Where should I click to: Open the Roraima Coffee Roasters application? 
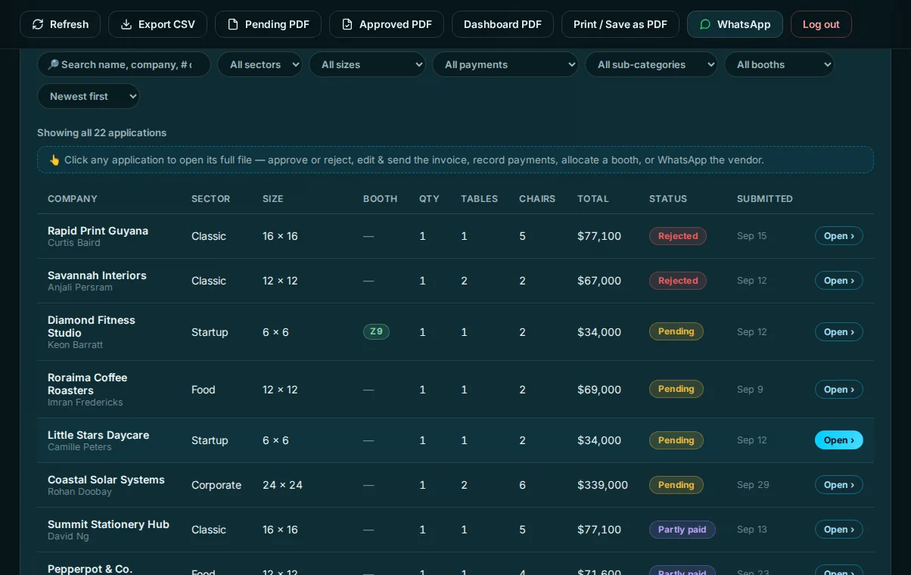click(839, 390)
